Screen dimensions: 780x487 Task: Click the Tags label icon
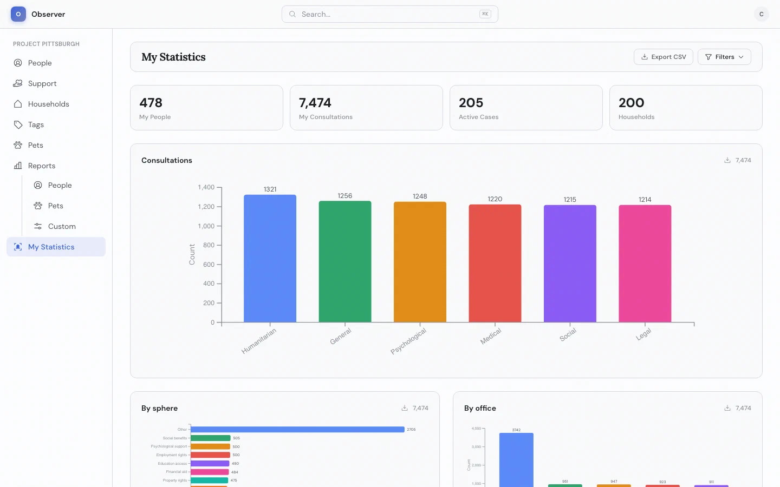click(x=18, y=124)
